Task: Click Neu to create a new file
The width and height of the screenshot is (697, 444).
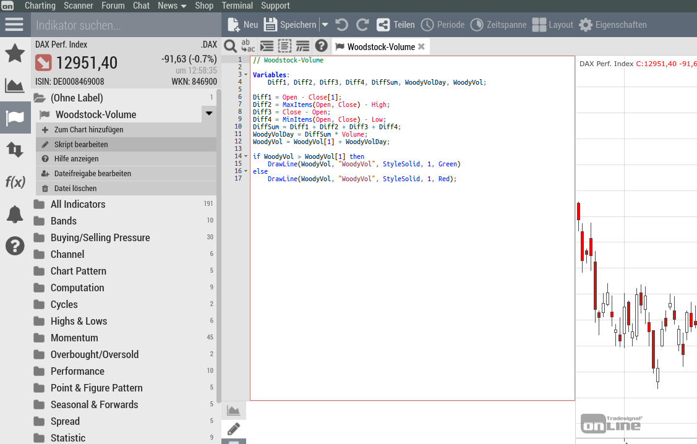Action: click(243, 25)
